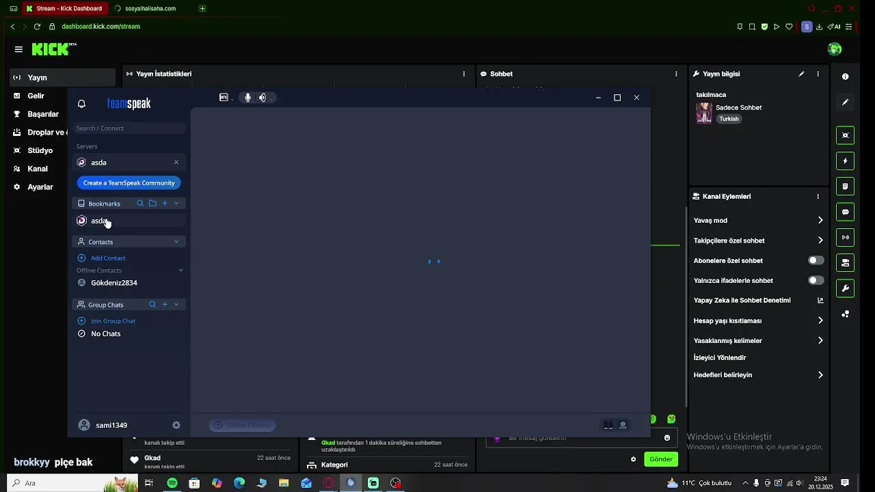Image resolution: width=875 pixels, height=492 pixels.
Task: Open Yapay Zeka ile Sohbet Denetimi link
Action: pyautogui.click(x=759, y=301)
